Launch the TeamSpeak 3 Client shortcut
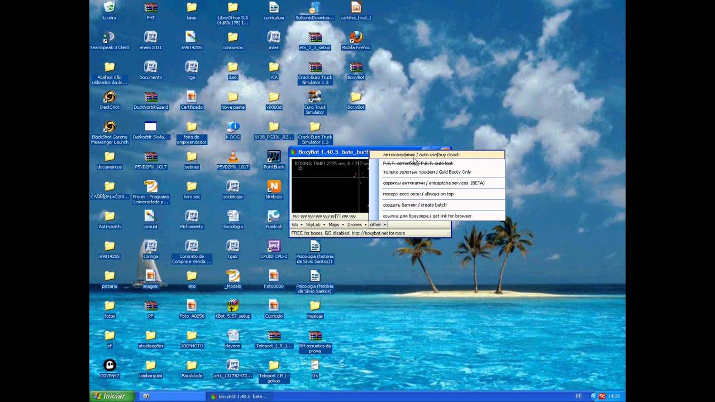 [109, 37]
